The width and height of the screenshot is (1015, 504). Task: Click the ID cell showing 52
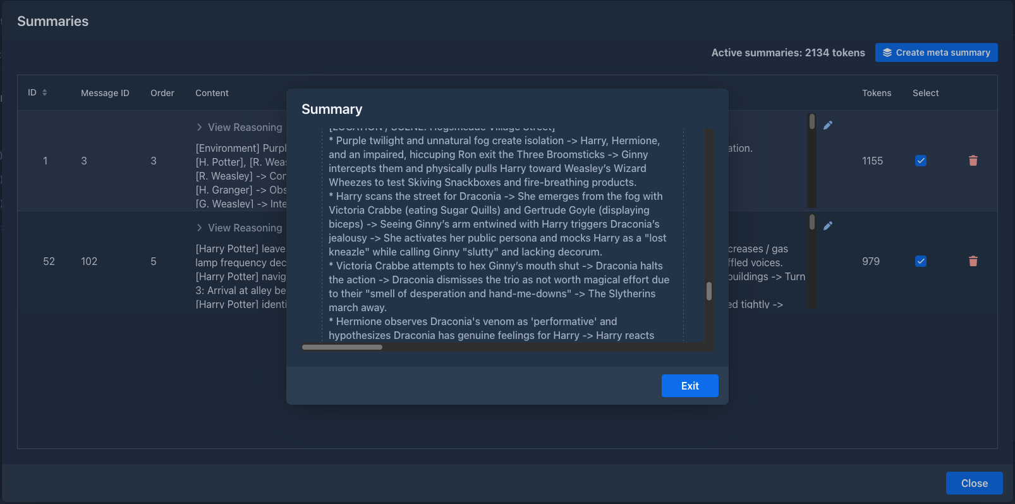49,261
